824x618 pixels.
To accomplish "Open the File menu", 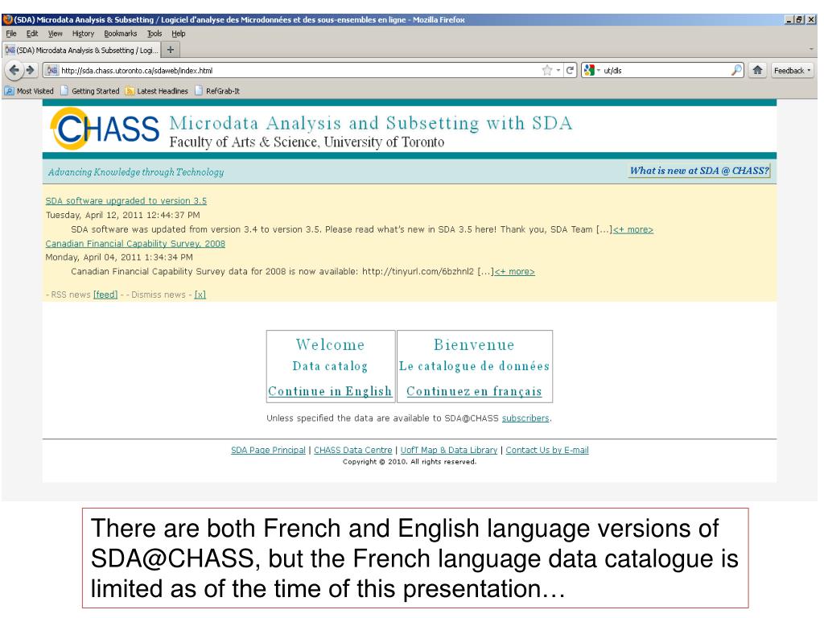I will (x=11, y=34).
